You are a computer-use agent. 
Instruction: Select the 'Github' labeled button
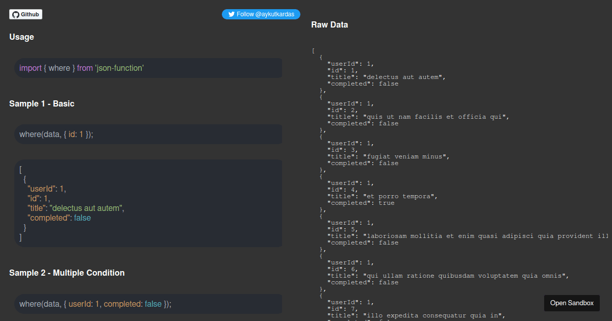pyautogui.click(x=25, y=14)
